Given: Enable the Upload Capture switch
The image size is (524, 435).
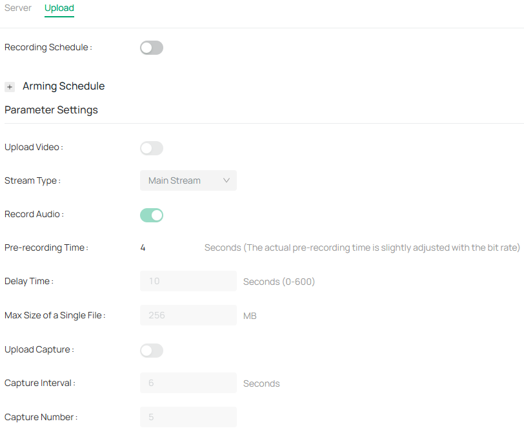Looking at the screenshot, I should pyautogui.click(x=152, y=351).
